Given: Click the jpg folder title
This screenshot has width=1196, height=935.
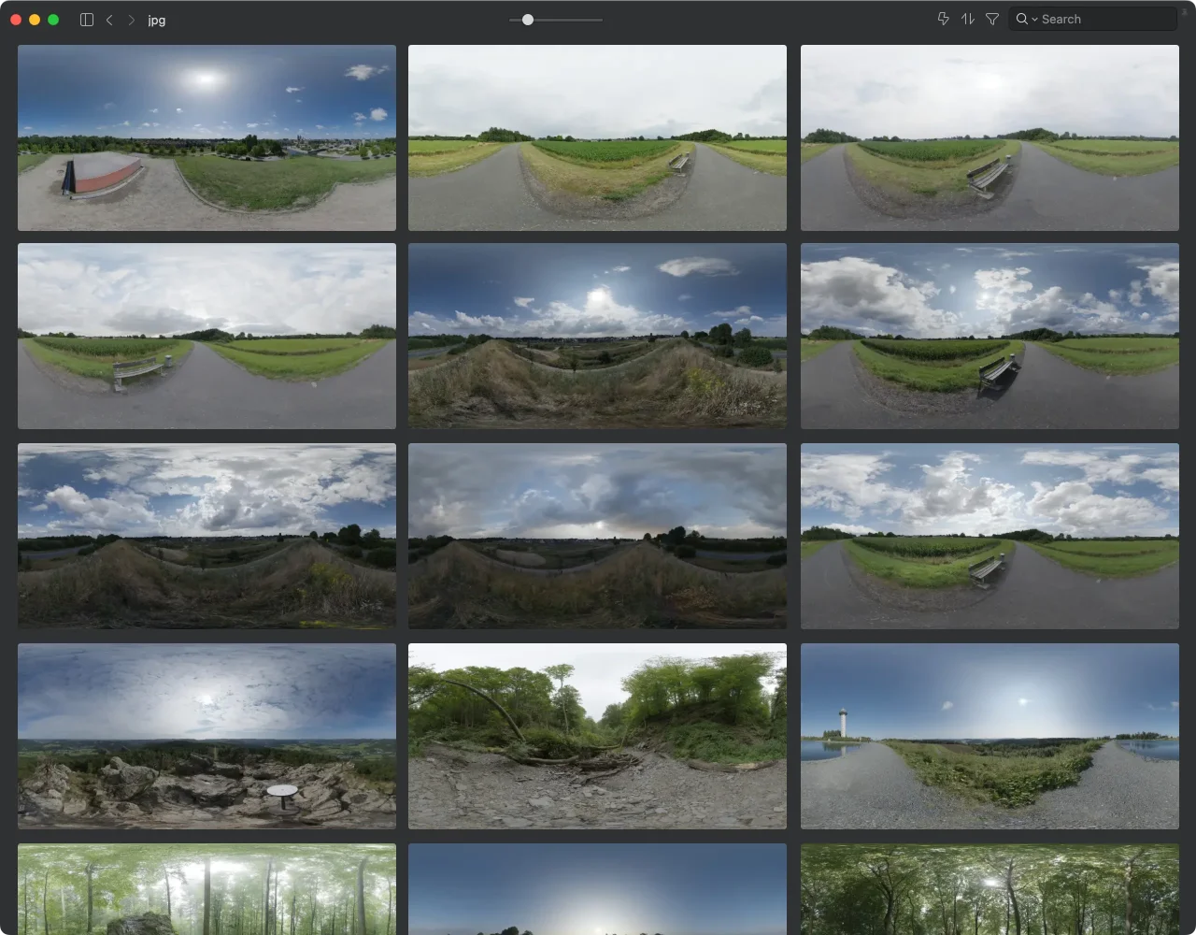Looking at the screenshot, I should 157,20.
